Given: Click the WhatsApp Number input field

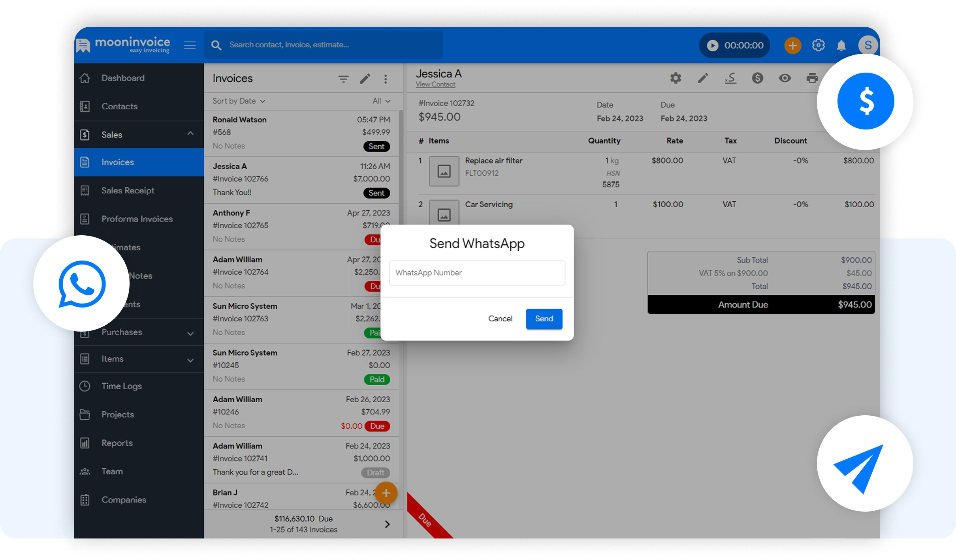Looking at the screenshot, I should [477, 273].
